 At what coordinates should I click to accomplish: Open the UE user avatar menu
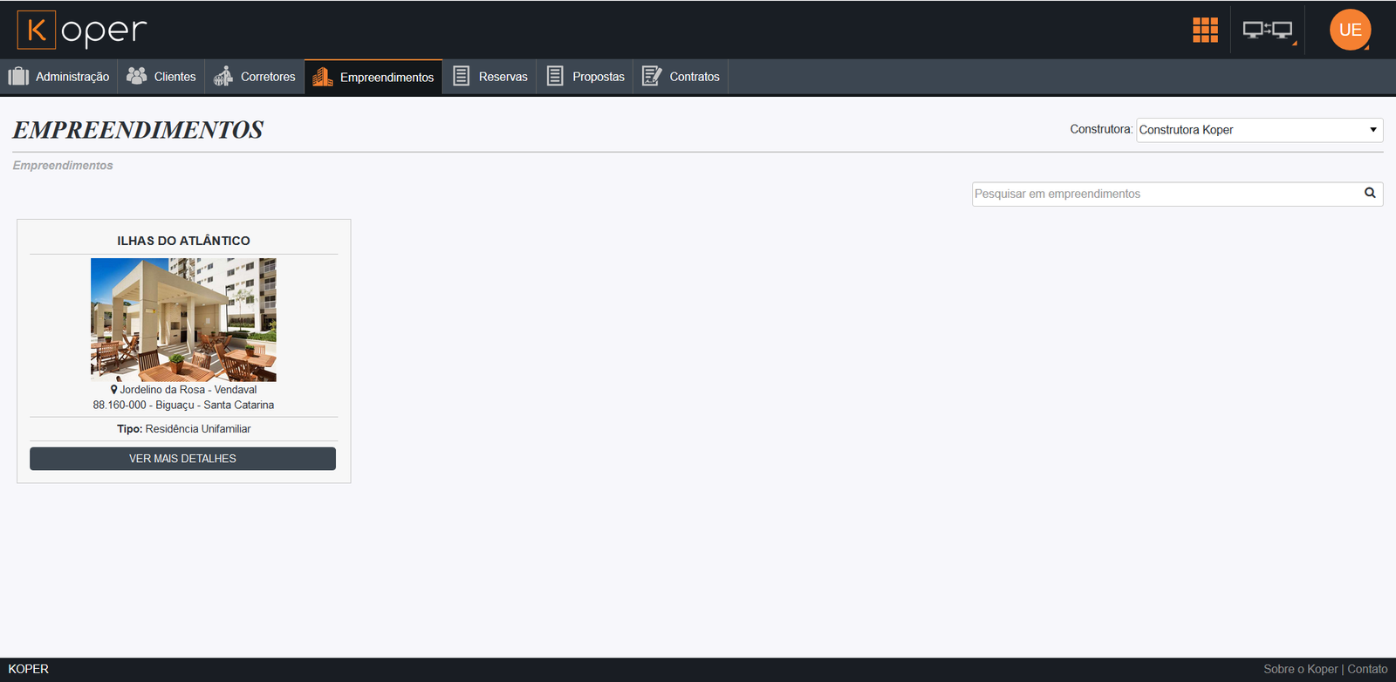(x=1350, y=30)
